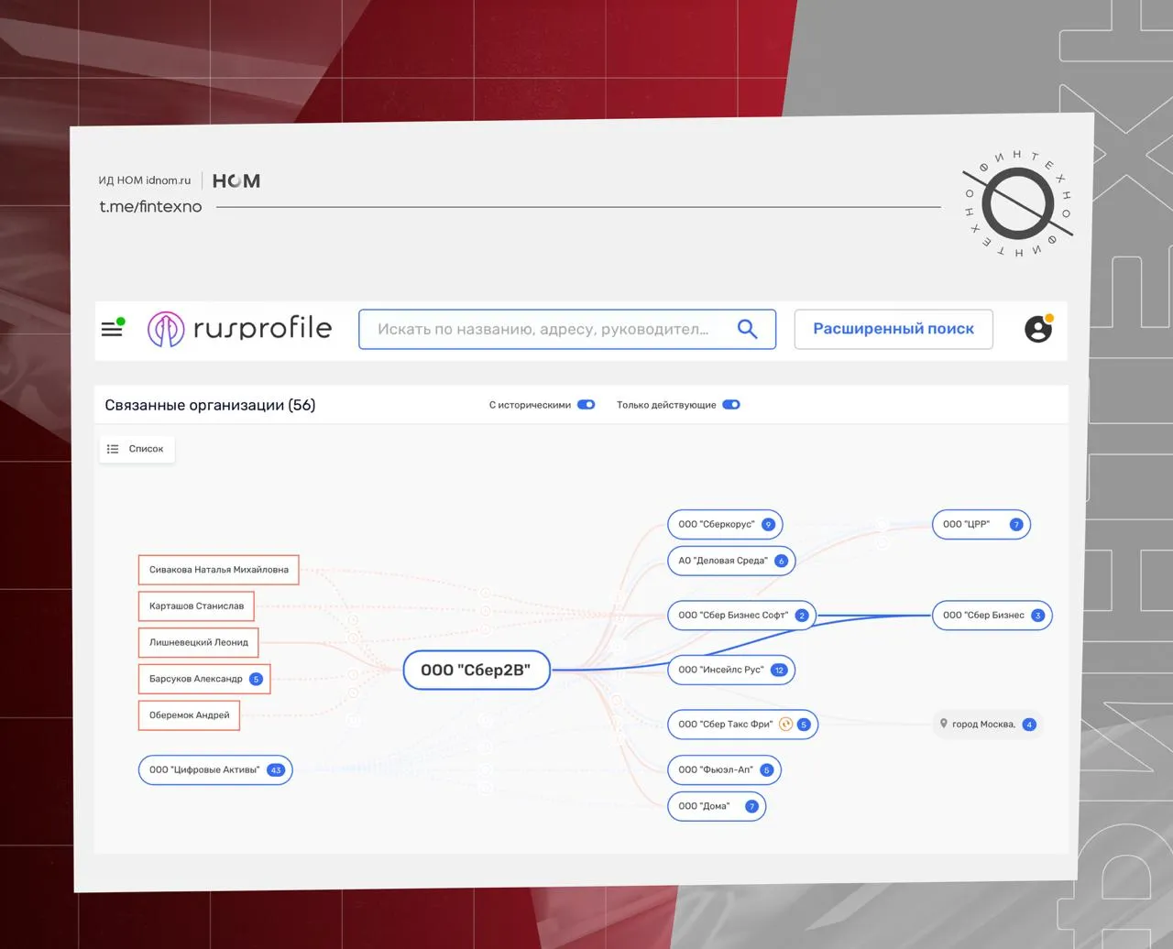Select the ООО "Фьюэл-Ап" node

724,770
